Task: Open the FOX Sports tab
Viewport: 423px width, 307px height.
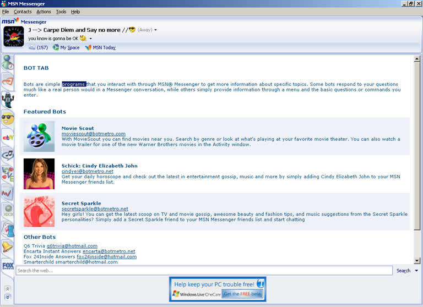Action: pos(8,266)
